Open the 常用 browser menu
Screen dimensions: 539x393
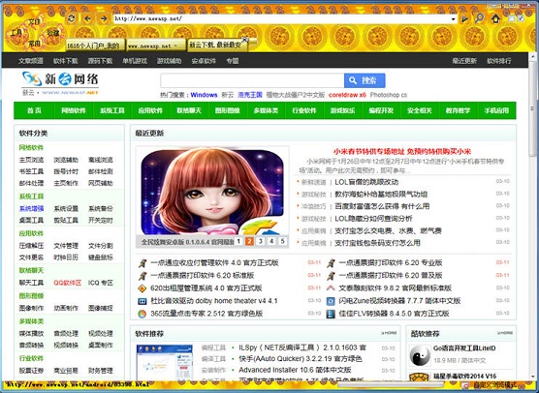34,44
